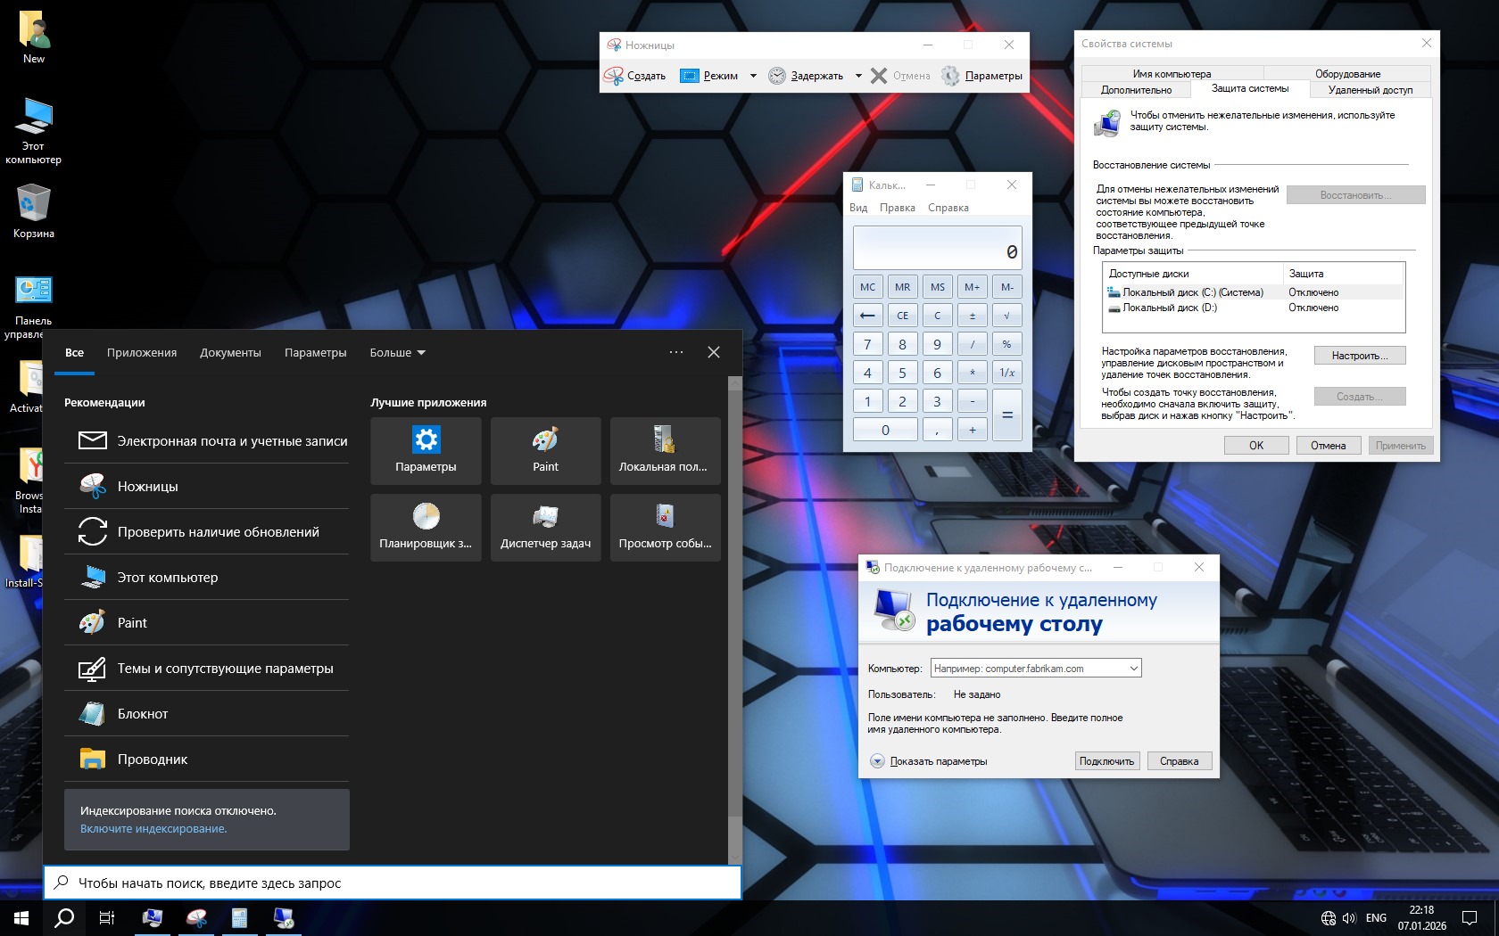Expand Показать параметры in Remote Desktop

[x=877, y=761]
